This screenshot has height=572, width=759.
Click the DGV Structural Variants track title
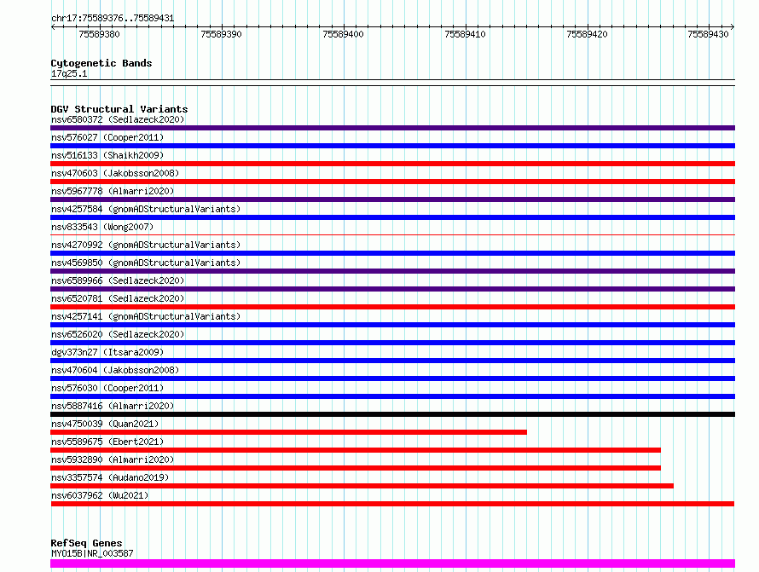[x=119, y=109]
